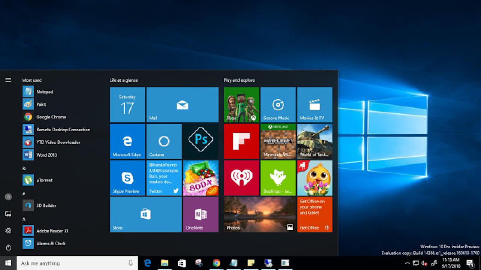The image size is (481, 270).
Task: Open the Skype Preview tile
Action: coord(127,178)
